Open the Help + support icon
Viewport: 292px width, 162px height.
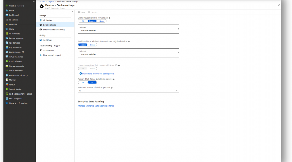tap(7, 98)
